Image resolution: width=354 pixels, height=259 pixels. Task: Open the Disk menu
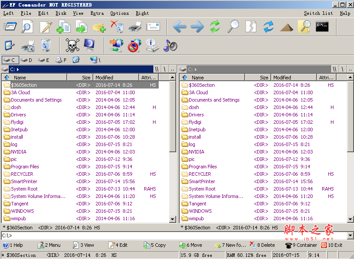click(x=61, y=14)
